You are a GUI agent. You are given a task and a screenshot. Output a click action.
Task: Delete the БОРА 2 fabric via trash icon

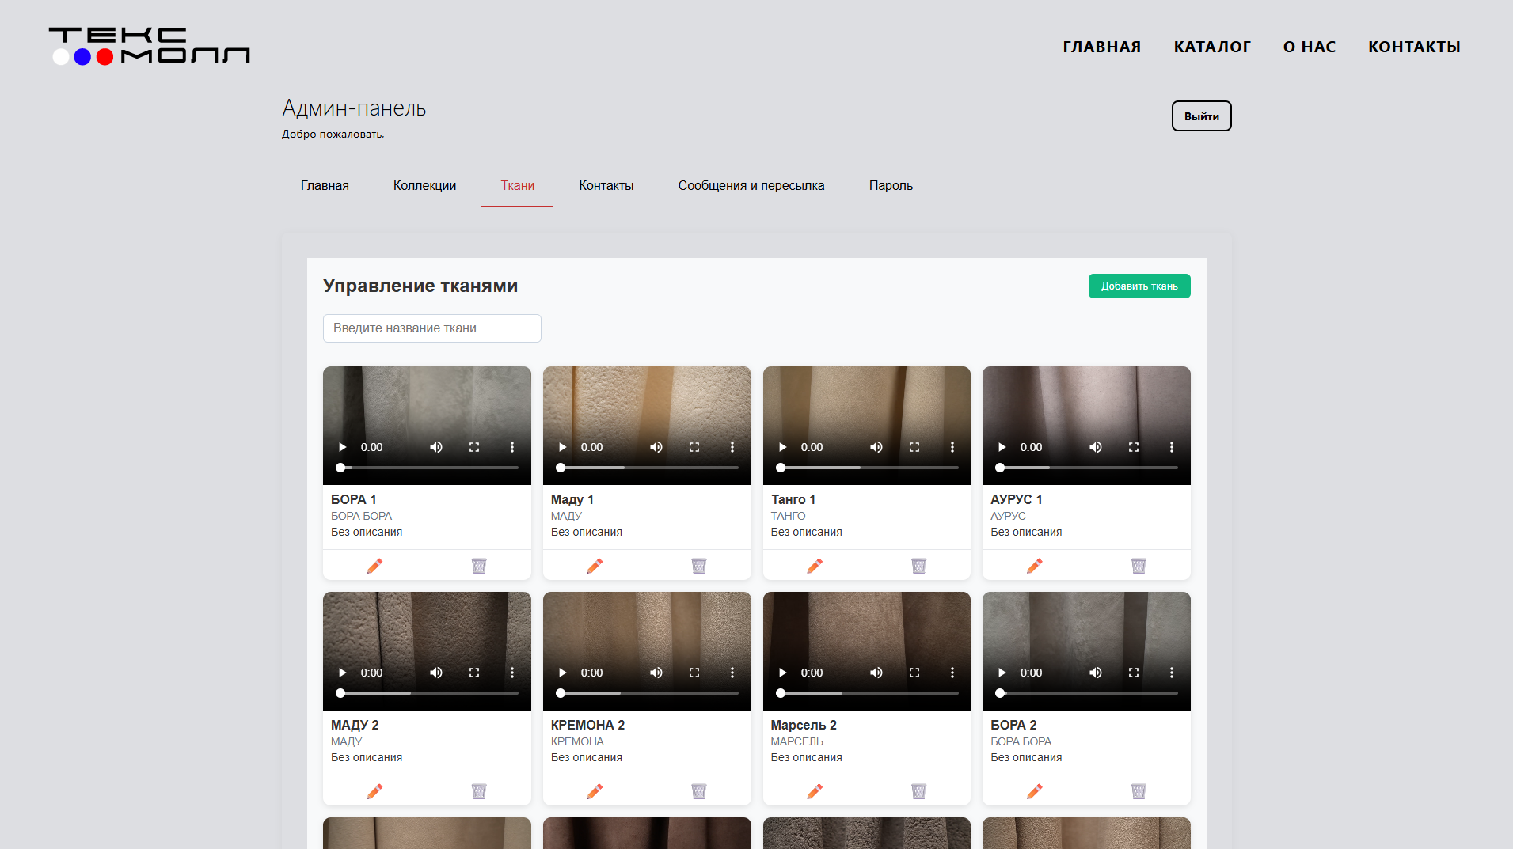(1139, 791)
